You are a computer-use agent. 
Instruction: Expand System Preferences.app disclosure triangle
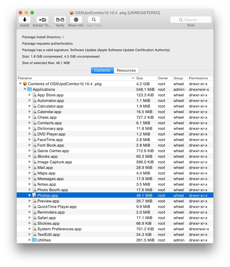[x=30, y=229]
